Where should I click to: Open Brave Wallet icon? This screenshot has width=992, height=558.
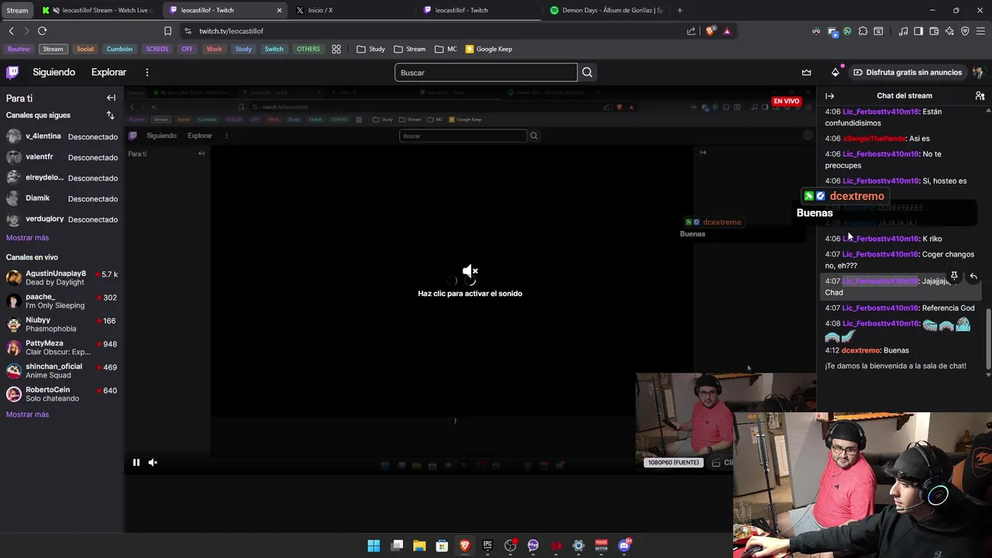[x=934, y=31]
